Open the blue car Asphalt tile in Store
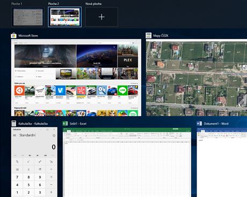247x197 pixels. [112, 90]
